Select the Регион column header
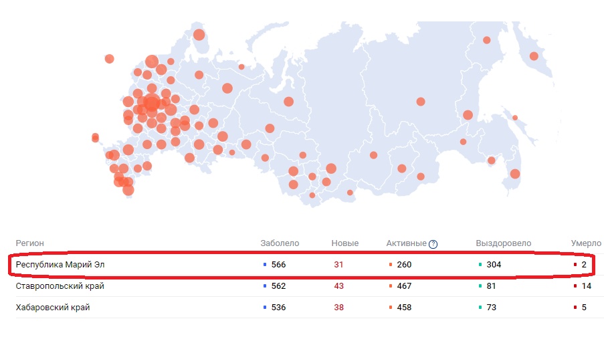The width and height of the screenshot is (604, 341). 30,243
